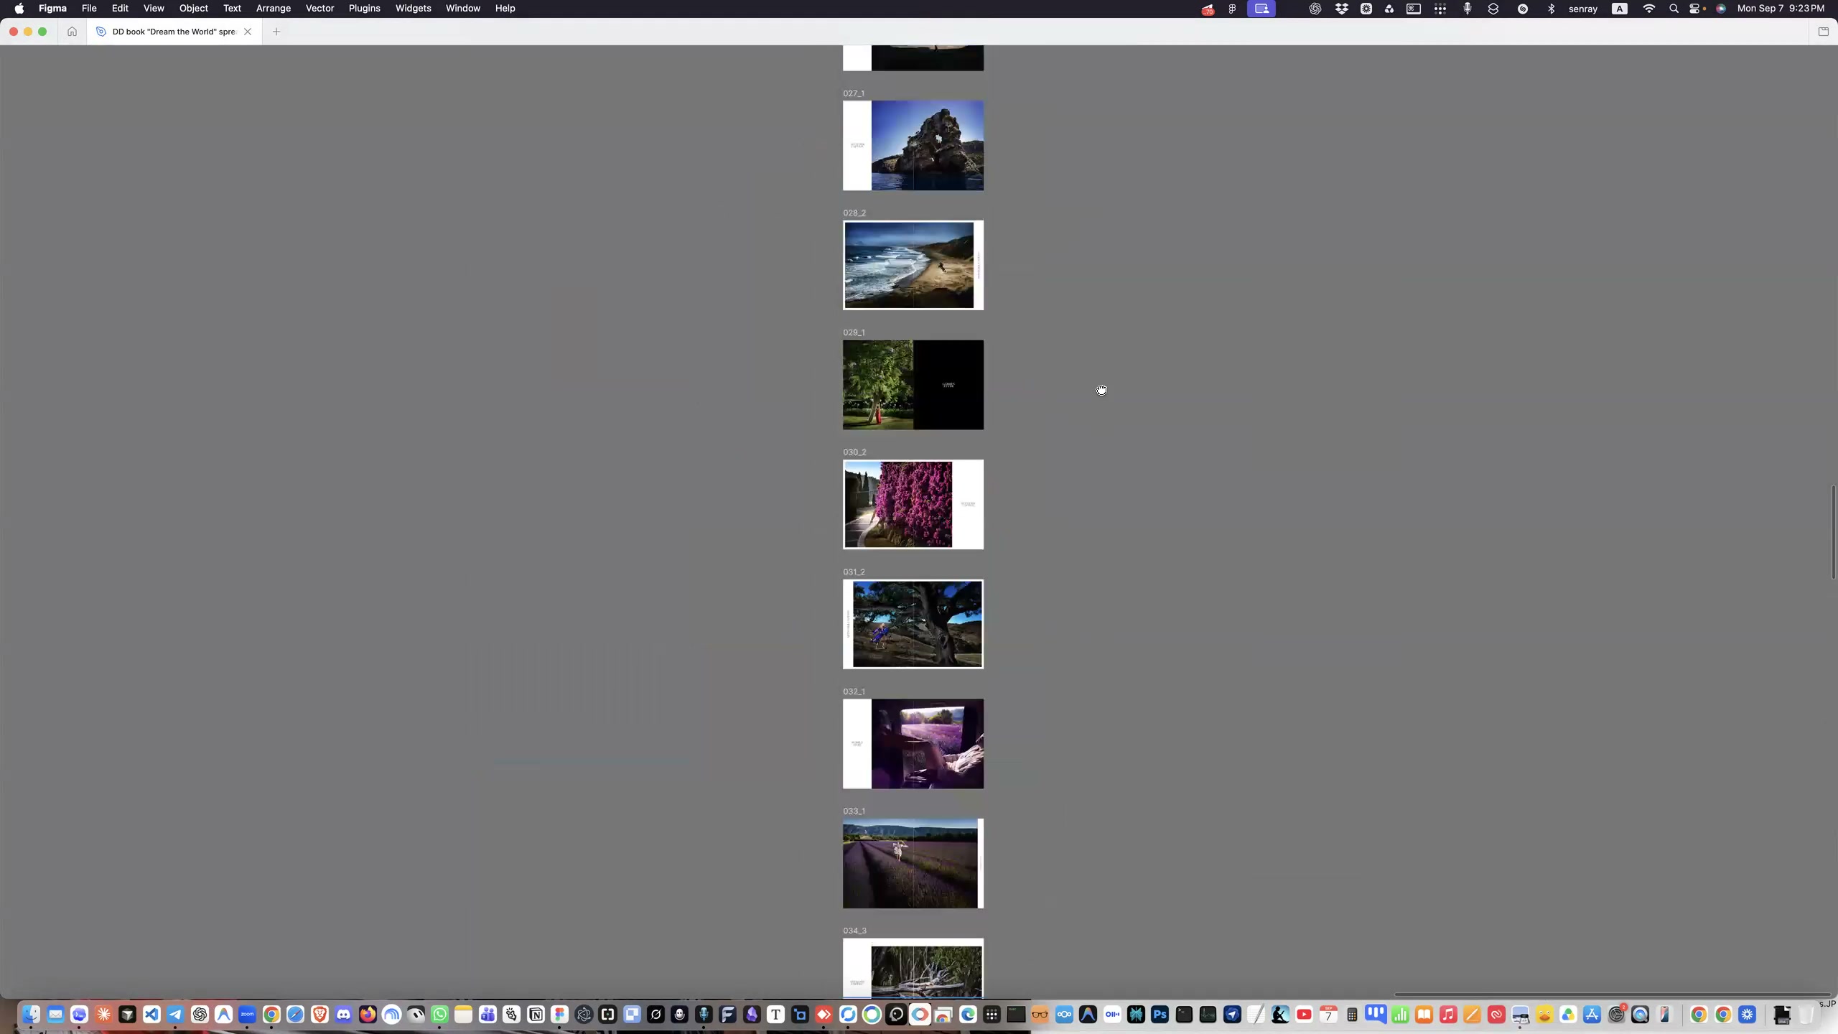
Task: Open the Vector menu
Action: pyautogui.click(x=319, y=9)
